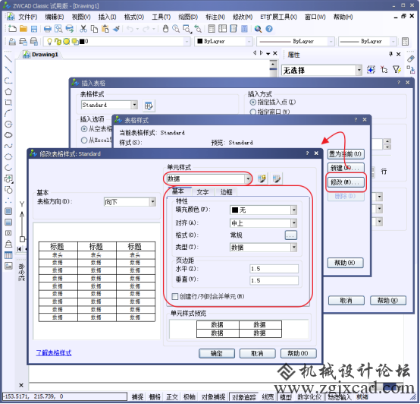The width and height of the screenshot is (420, 404).
Task: Select the 从空表格 radio option
Action: coord(84,129)
